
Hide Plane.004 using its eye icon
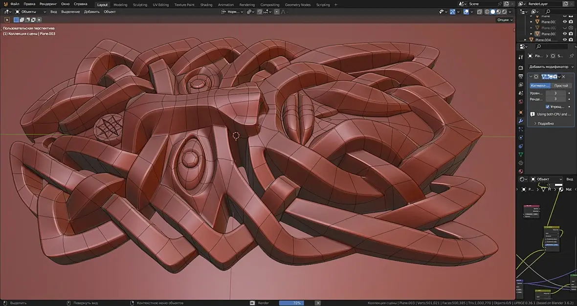click(x=565, y=40)
